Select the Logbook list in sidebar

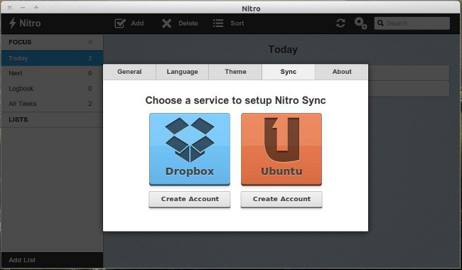(52, 88)
